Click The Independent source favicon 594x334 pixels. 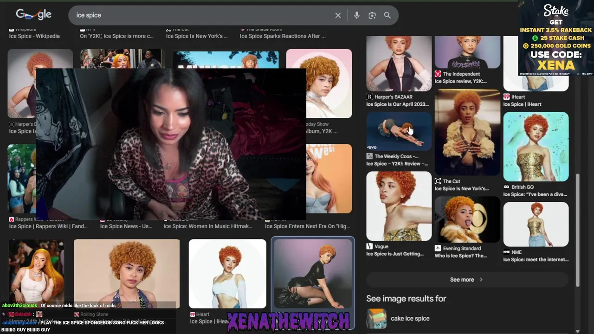pyautogui.click(x=438, y=74)
